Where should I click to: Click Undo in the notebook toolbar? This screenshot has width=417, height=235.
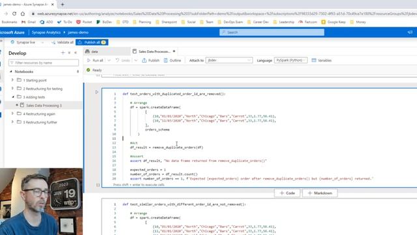point(123,61)
